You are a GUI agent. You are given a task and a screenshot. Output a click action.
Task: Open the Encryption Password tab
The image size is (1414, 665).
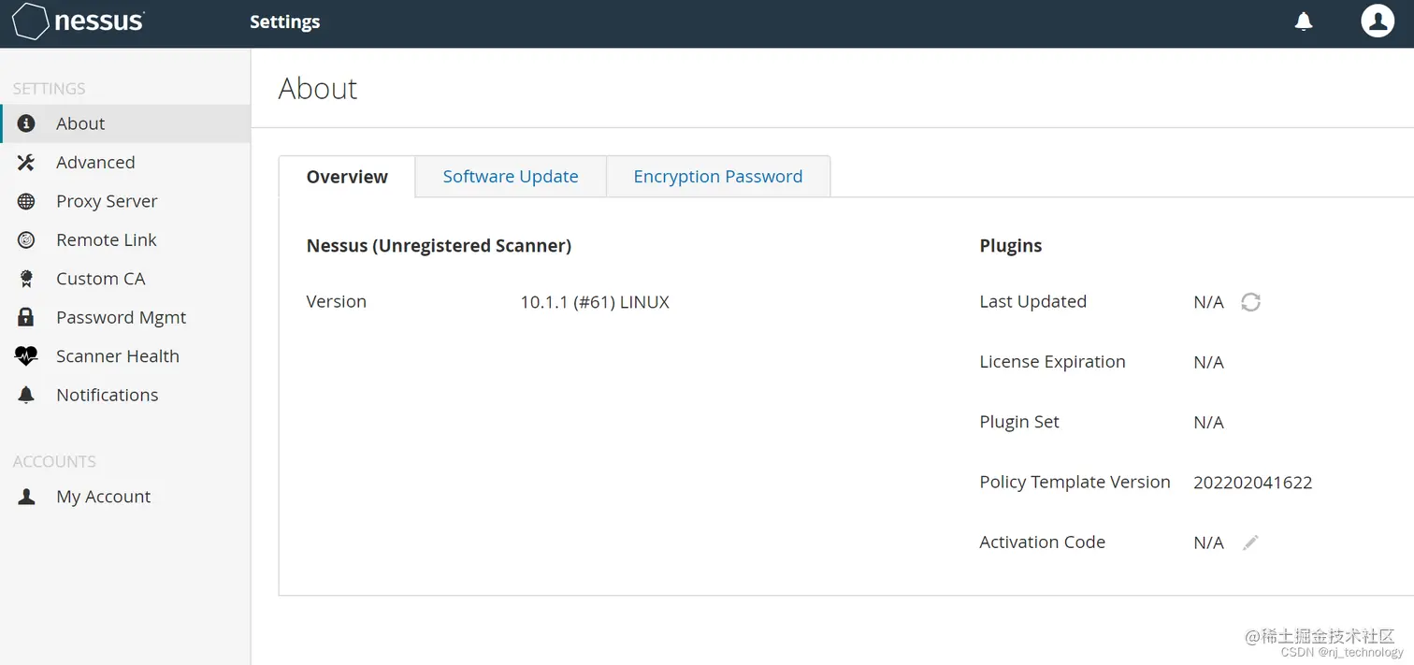tap(718, 177)
